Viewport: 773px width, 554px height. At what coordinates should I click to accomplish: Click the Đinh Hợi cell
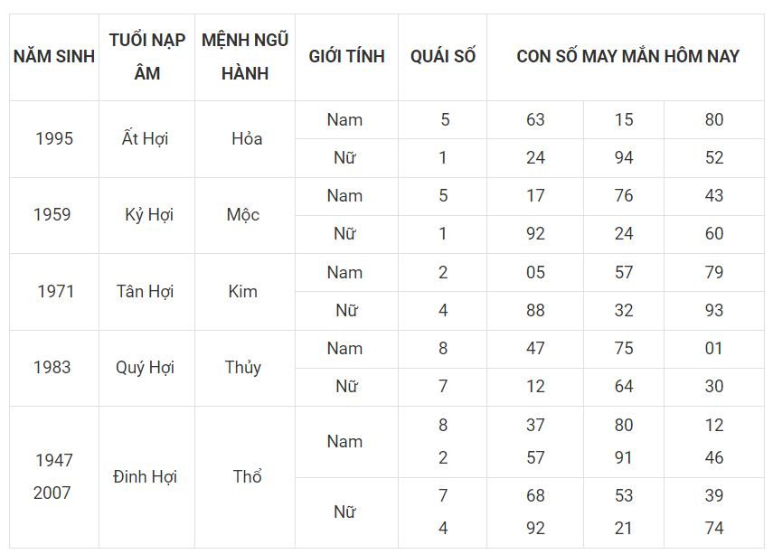pos(146,477)
